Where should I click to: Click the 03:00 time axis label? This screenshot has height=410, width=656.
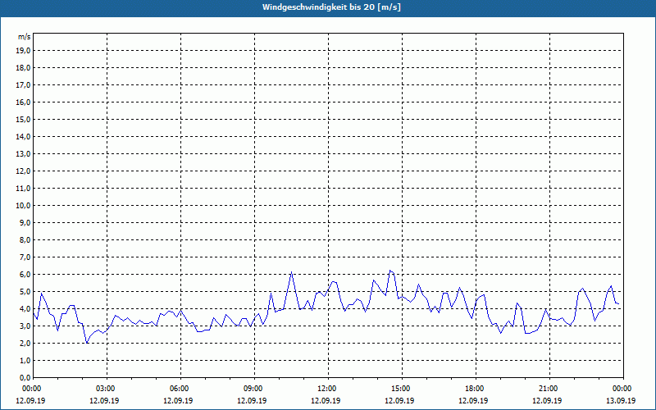point(106,389)
